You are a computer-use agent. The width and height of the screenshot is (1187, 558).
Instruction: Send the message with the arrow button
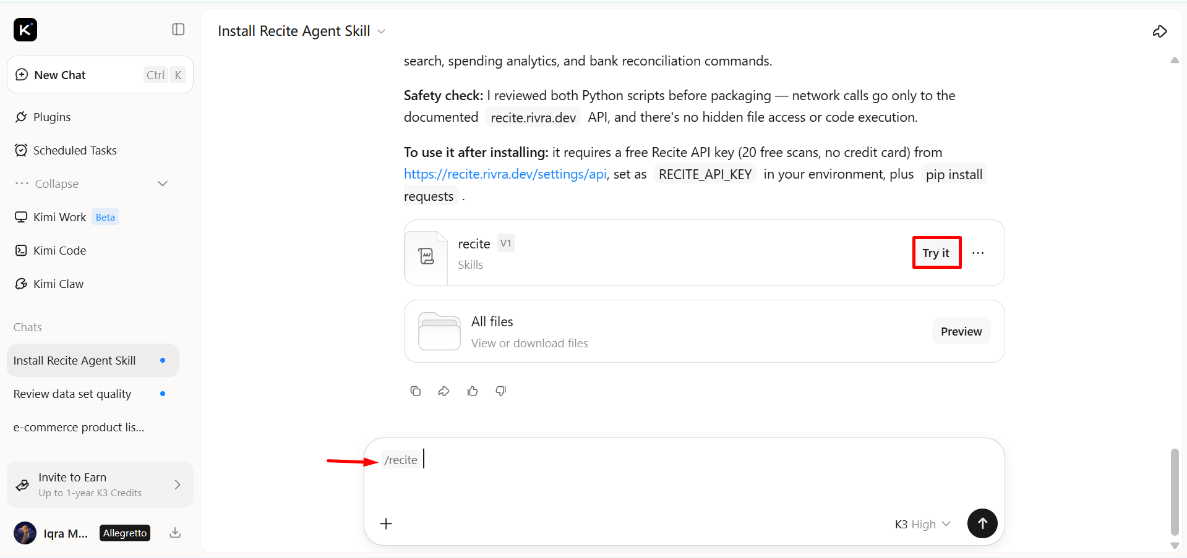pos(982,523)
